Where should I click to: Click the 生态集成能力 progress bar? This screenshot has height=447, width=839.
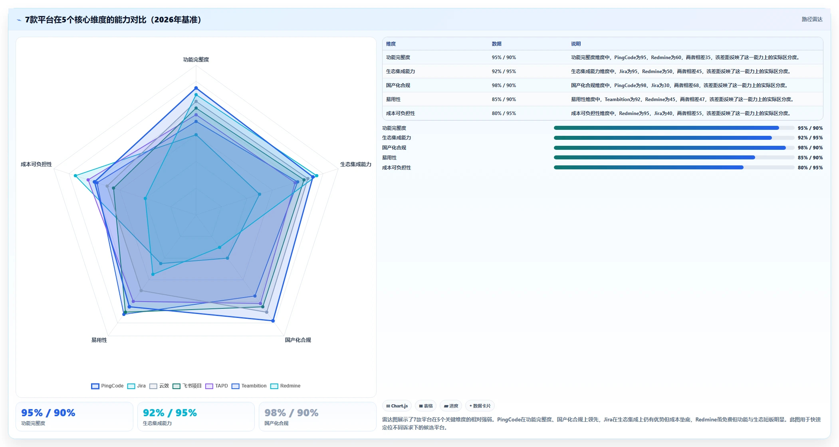pyautogui.click(x=674, y=138)
